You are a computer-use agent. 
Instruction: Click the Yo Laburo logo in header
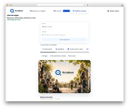(17, 11)
